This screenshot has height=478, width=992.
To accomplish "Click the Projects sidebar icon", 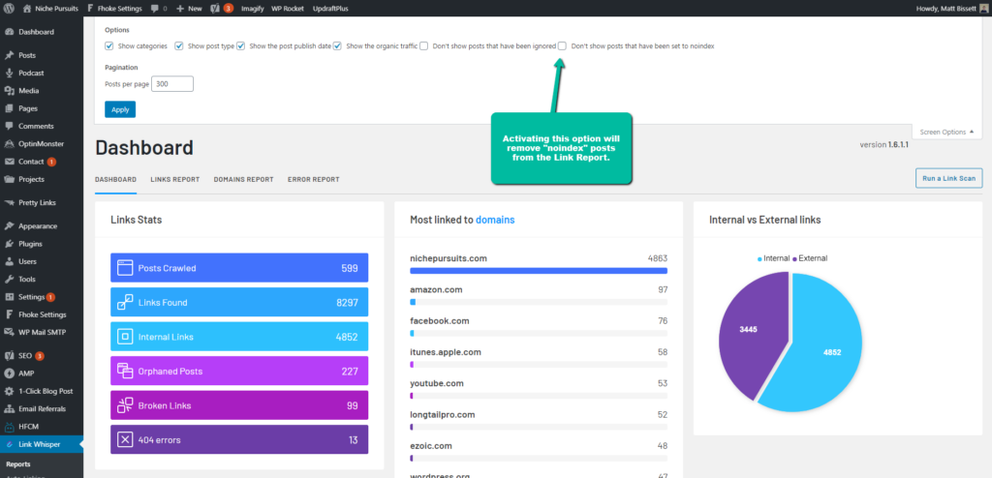I will point(9,179).
